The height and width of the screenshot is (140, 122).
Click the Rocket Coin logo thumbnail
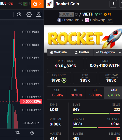click(x=50, y=4)
